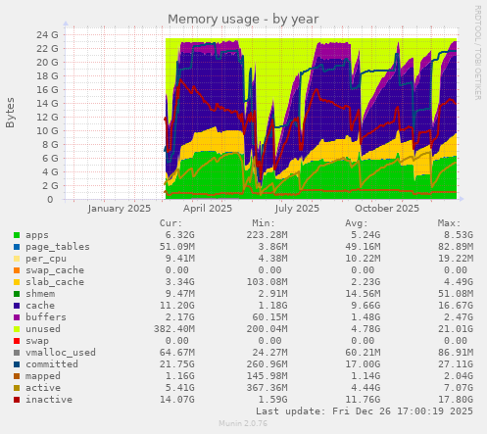Click the shmem dark green swatch

click(x=17, y=294)
